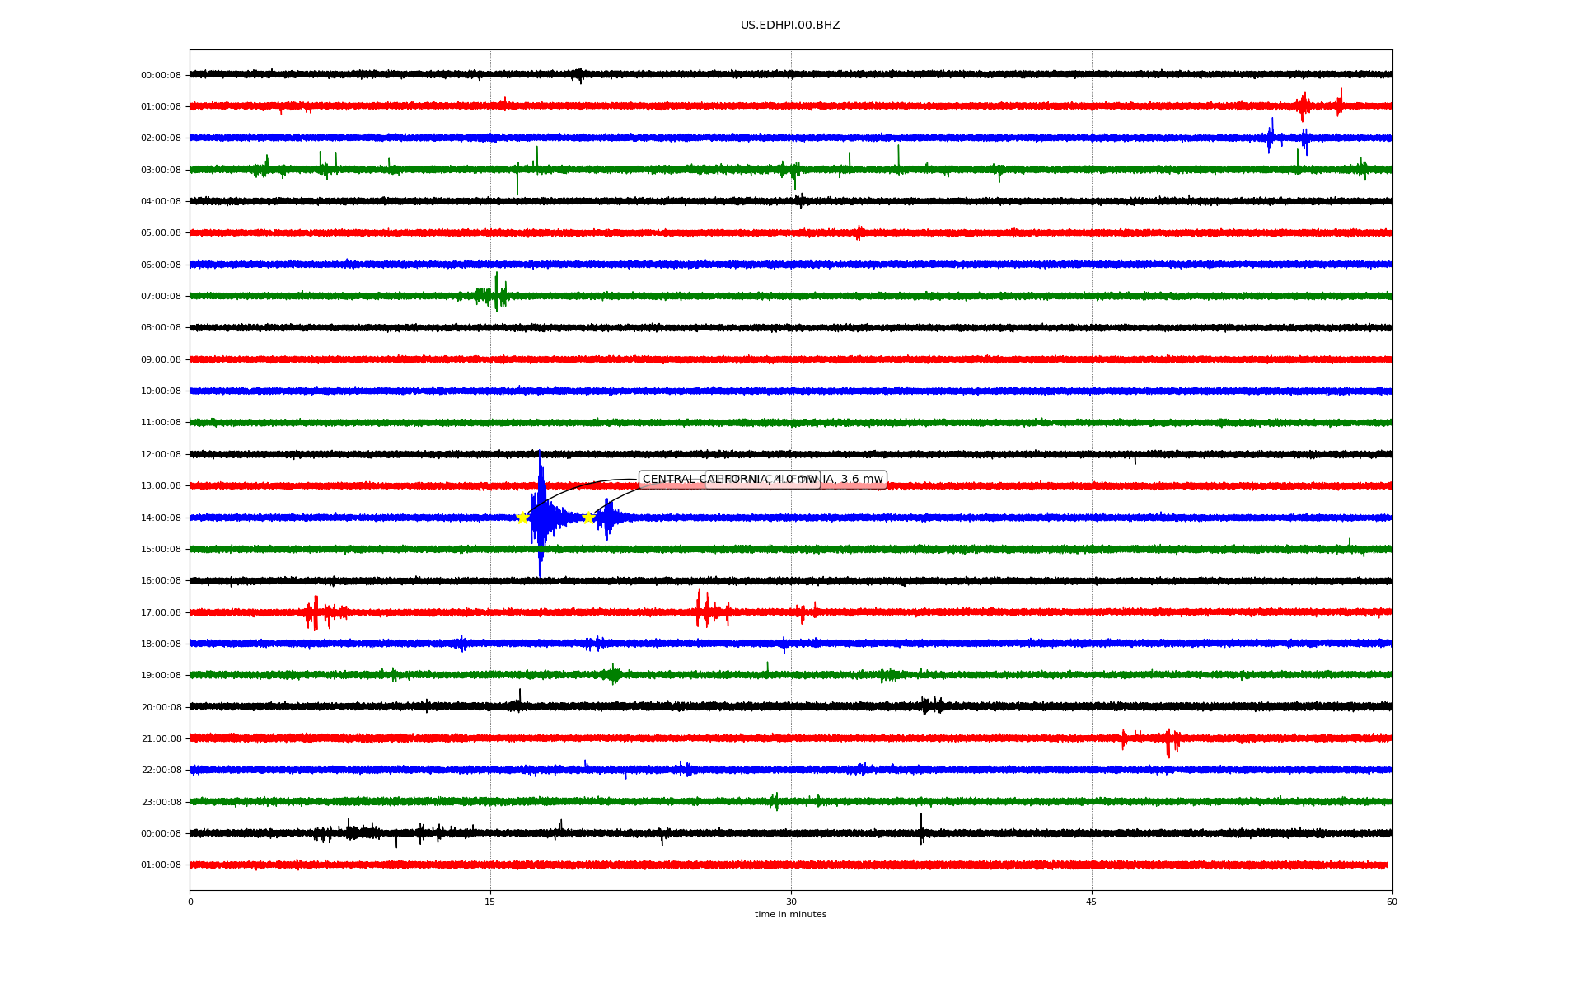Image resolution: width=1582 pixels, height=989 pixels.
Task: Click the 15 tick on x-axis
Action: point(490,902)
